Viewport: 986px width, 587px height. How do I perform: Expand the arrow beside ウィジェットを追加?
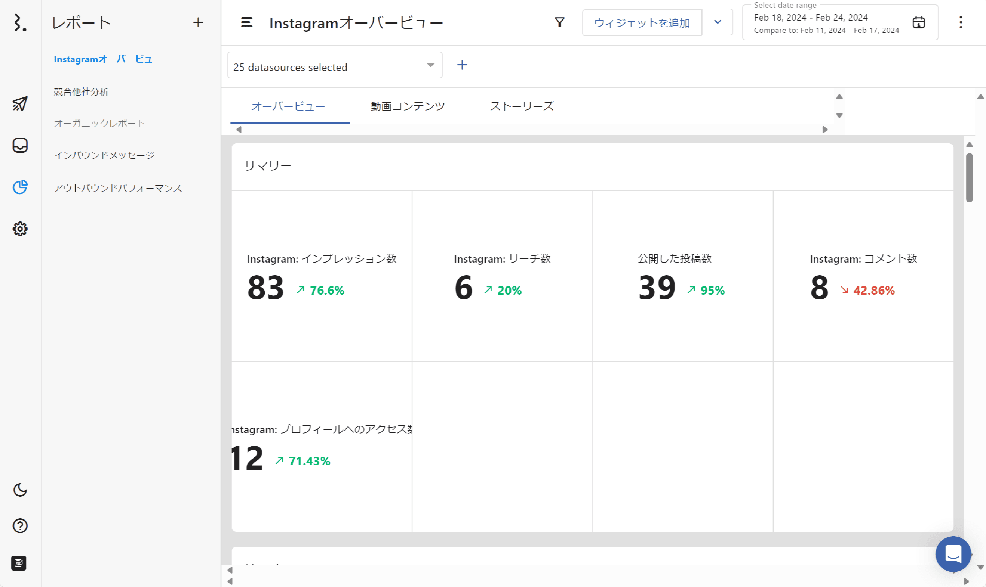[717, 22]
